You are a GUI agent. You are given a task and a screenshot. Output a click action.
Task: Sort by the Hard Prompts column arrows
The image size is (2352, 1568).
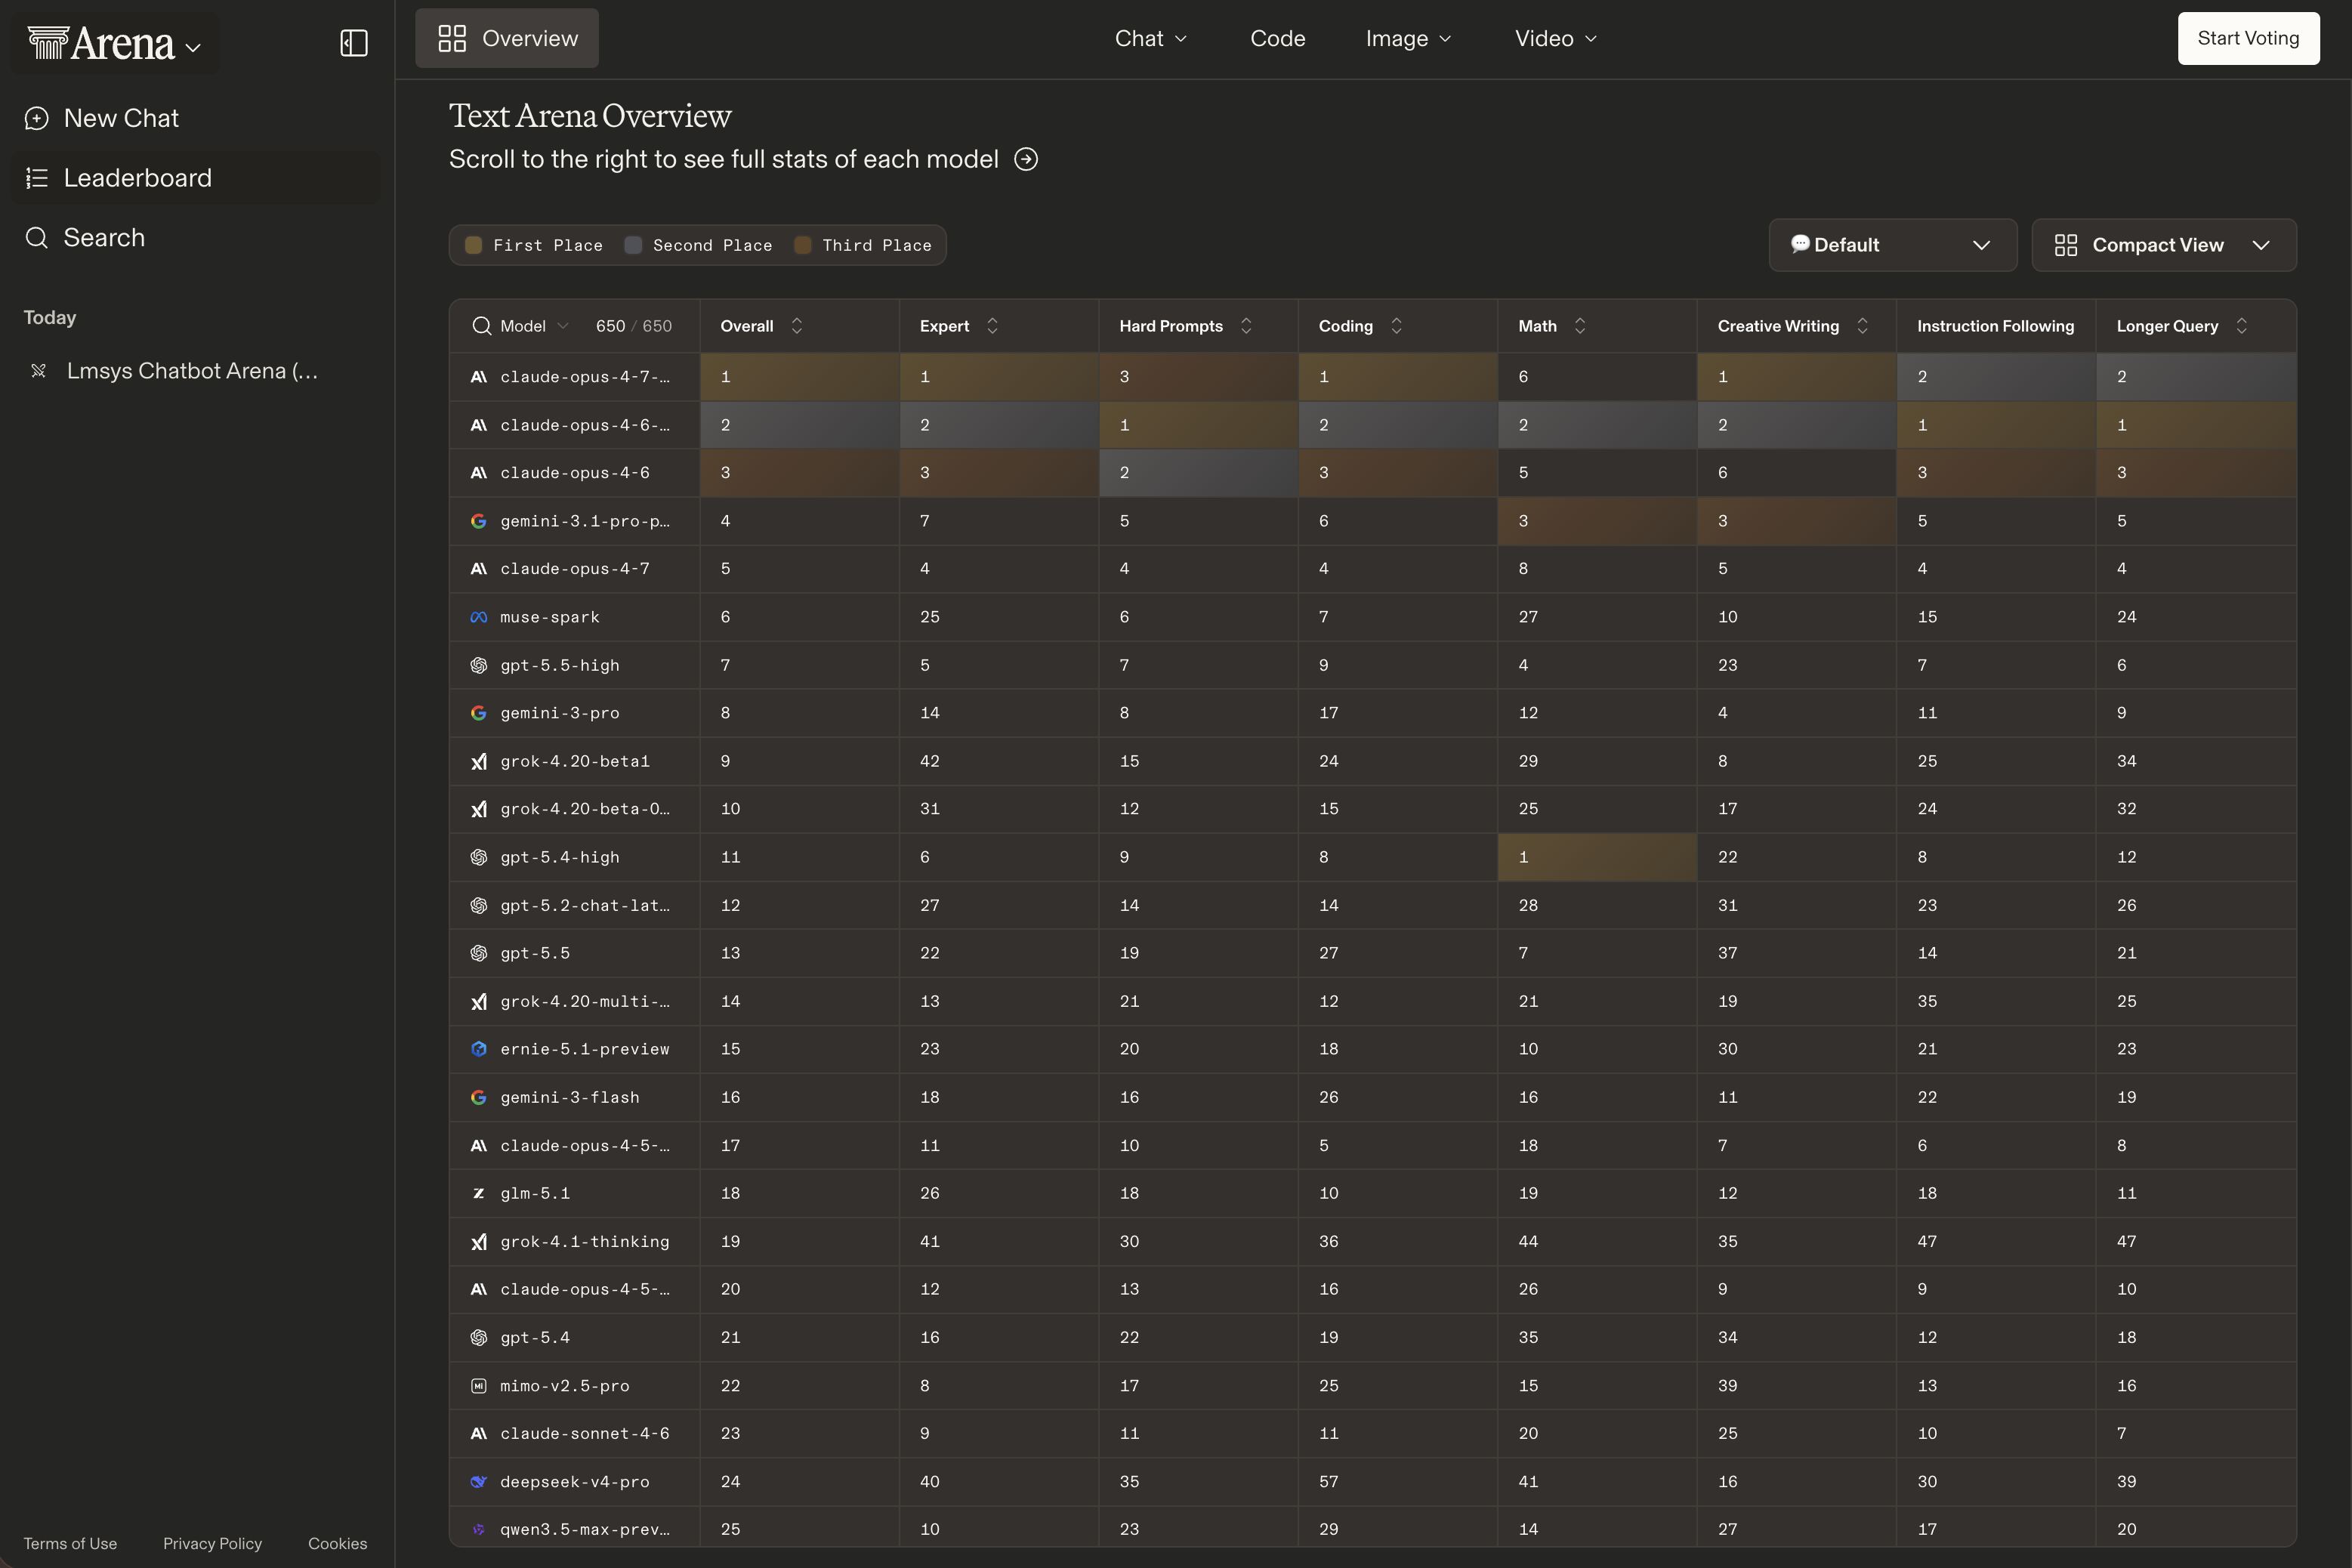tap(1246, 326)
